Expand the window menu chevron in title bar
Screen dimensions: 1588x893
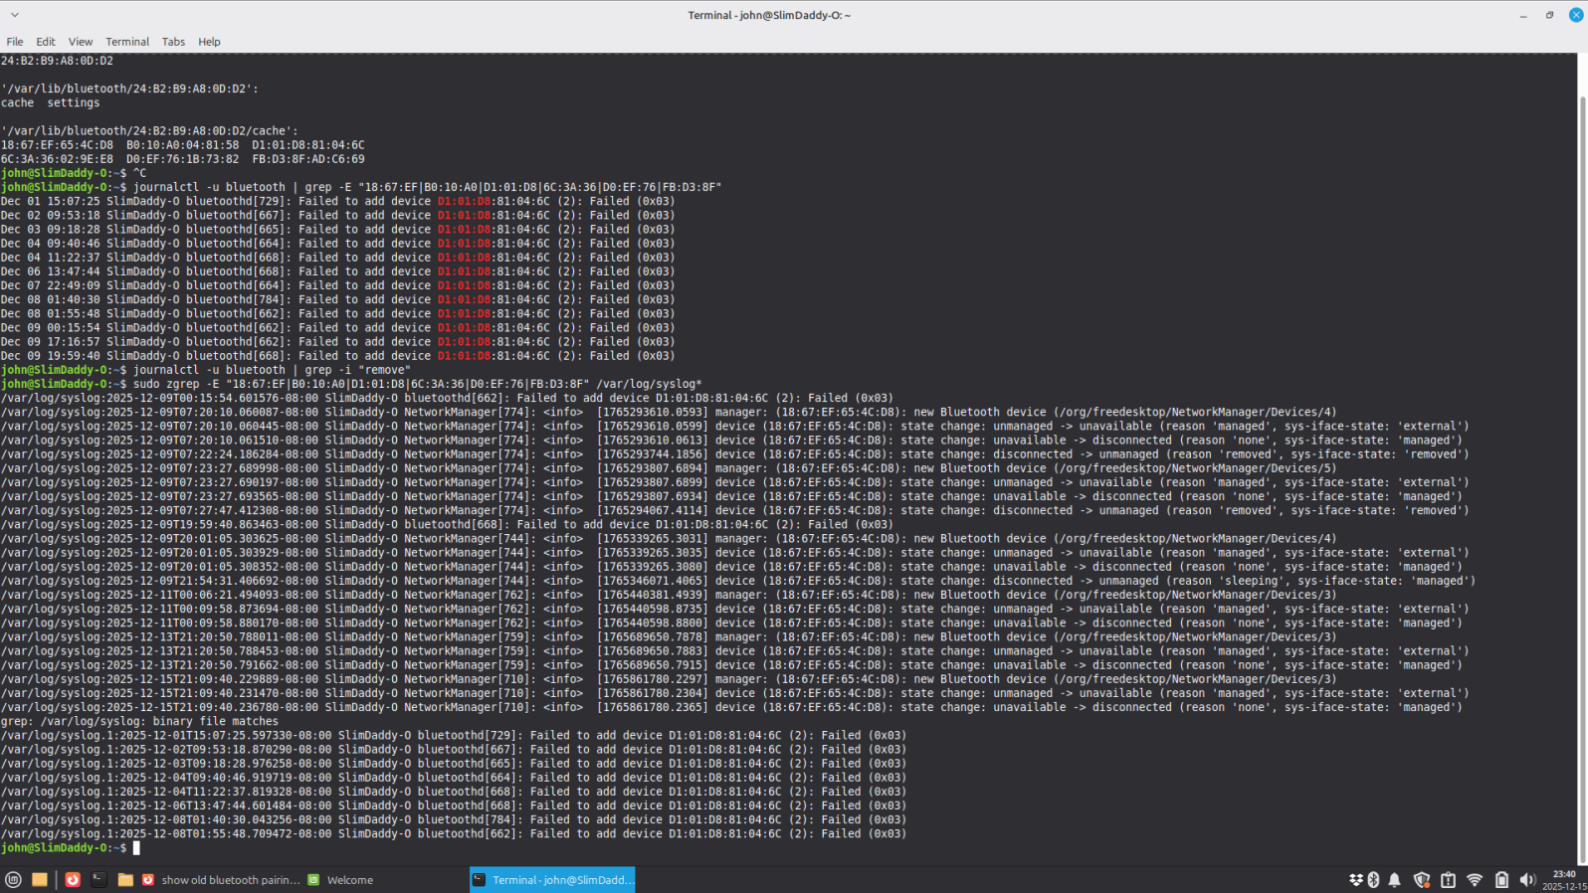[x=14, y=15]
